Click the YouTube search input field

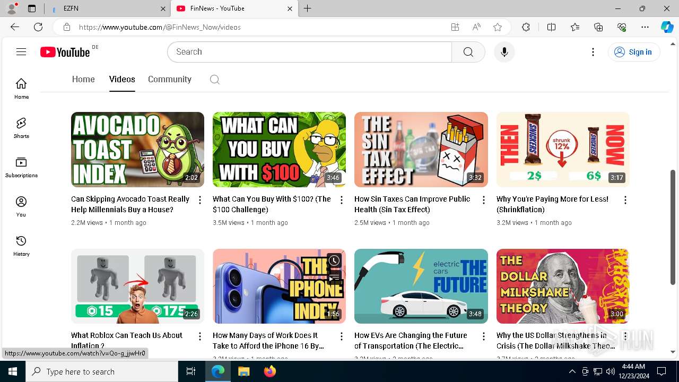coord(310,52)
